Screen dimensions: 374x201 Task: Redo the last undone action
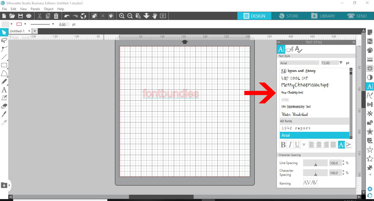pyautogui.click(x=75, y=16)
